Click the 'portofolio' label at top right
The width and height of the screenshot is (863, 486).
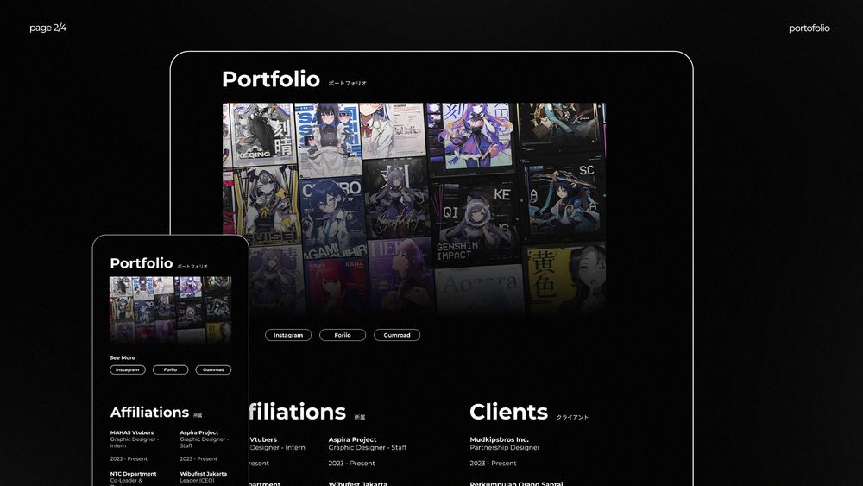pyautogui.click(x=809, y=28)
